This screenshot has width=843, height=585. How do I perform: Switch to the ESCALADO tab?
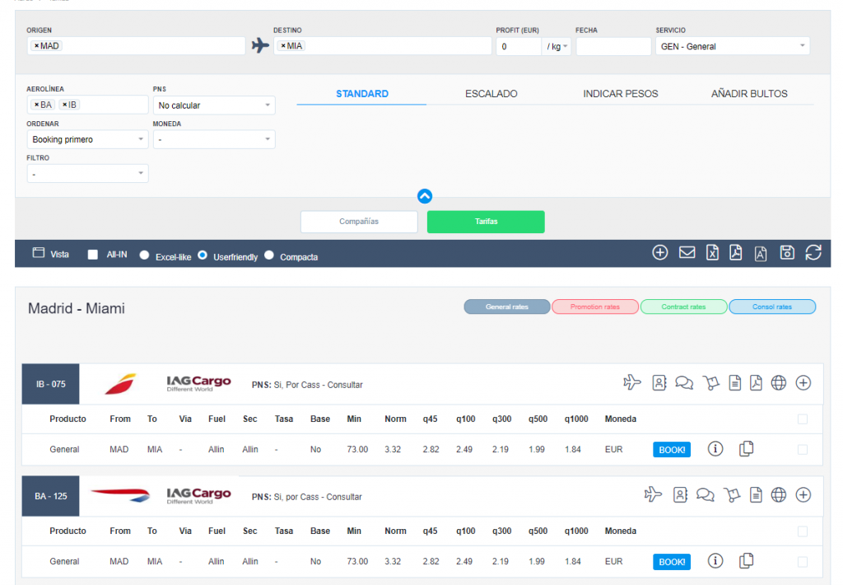491,94
